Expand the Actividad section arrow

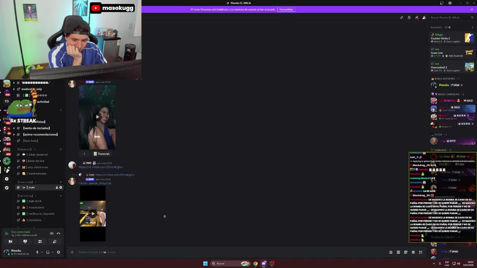point(473,27)
